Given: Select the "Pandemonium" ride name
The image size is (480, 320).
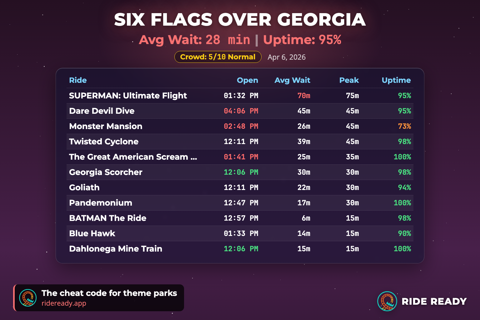Looking at the screenshot, I should (101, 203).
